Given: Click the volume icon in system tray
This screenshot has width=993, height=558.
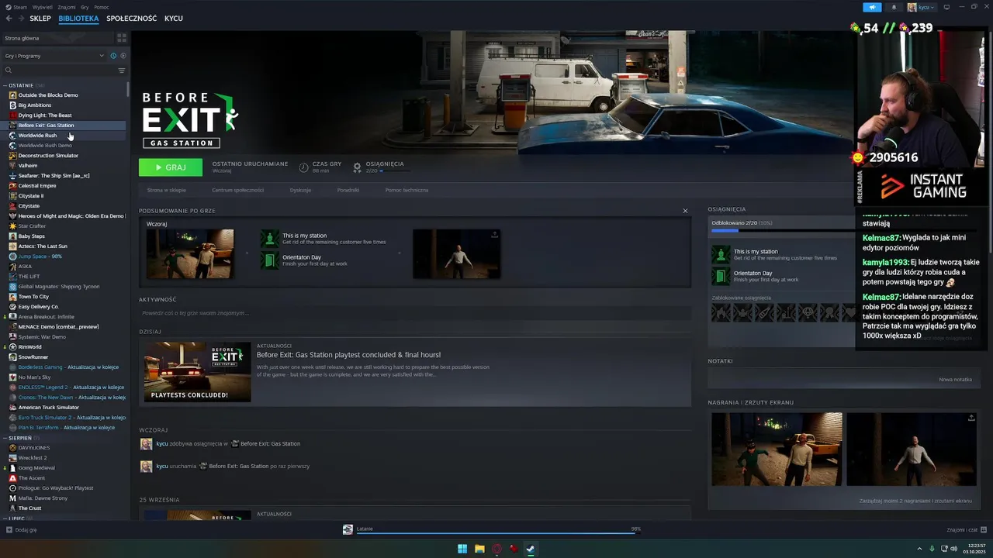Looking at the screenshot, I should click(x=955, y=549).
